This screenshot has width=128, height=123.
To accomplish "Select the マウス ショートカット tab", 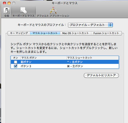I will click(45, 33).
